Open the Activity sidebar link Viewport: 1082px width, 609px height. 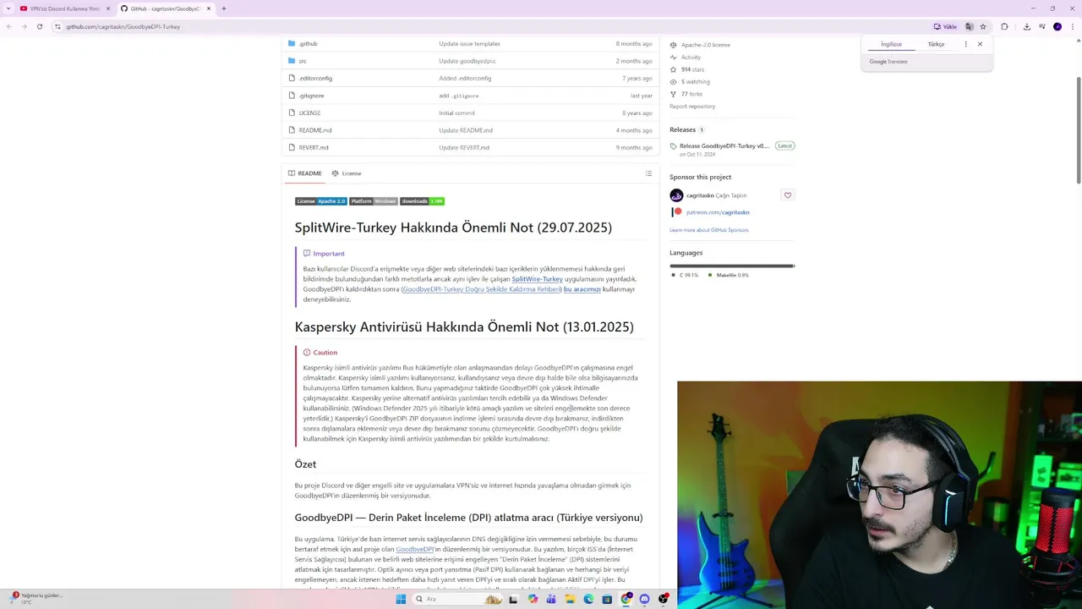pyautogui.click(x=686, y=58)
